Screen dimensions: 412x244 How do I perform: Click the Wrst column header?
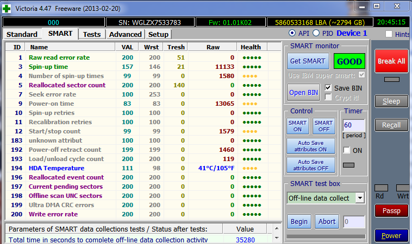[151, 47]
